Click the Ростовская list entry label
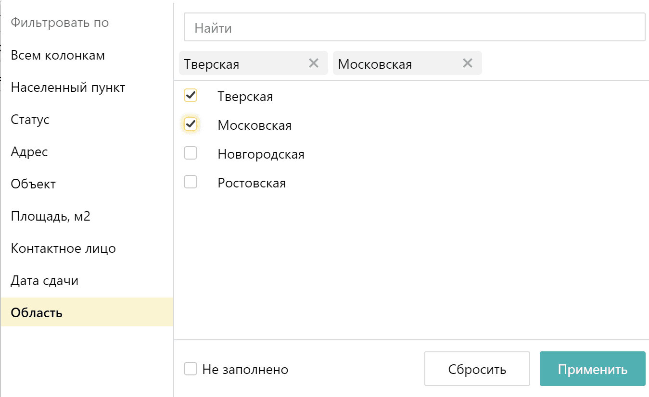This screenshot has width=649, height=397. tap(252, 183)
